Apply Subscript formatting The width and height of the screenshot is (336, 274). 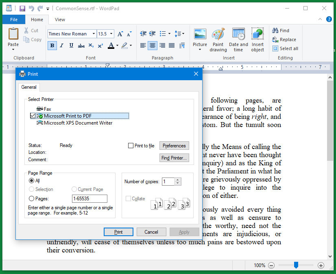pos(91,46)
